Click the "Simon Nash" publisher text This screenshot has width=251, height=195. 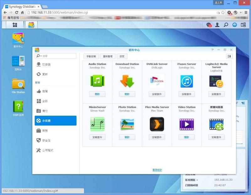97,111
